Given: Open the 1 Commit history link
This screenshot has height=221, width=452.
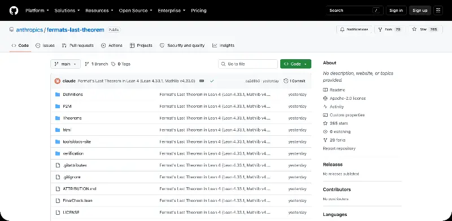Looking at the screenshot, I should [294, 81].
